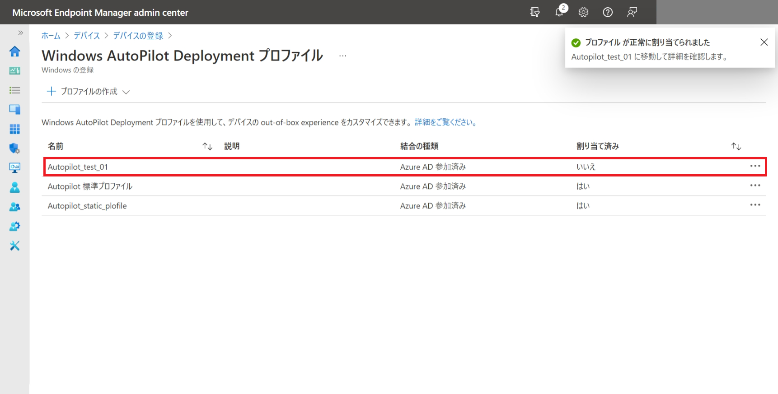This screenshot has width=778, height=394.
Task: Open ellipsis menu for Autopilot 標準プロファイル
Action: [x=755, y=185]
